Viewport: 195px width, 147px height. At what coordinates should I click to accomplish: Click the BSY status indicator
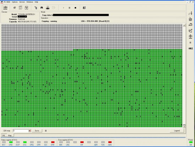[4, 142]
